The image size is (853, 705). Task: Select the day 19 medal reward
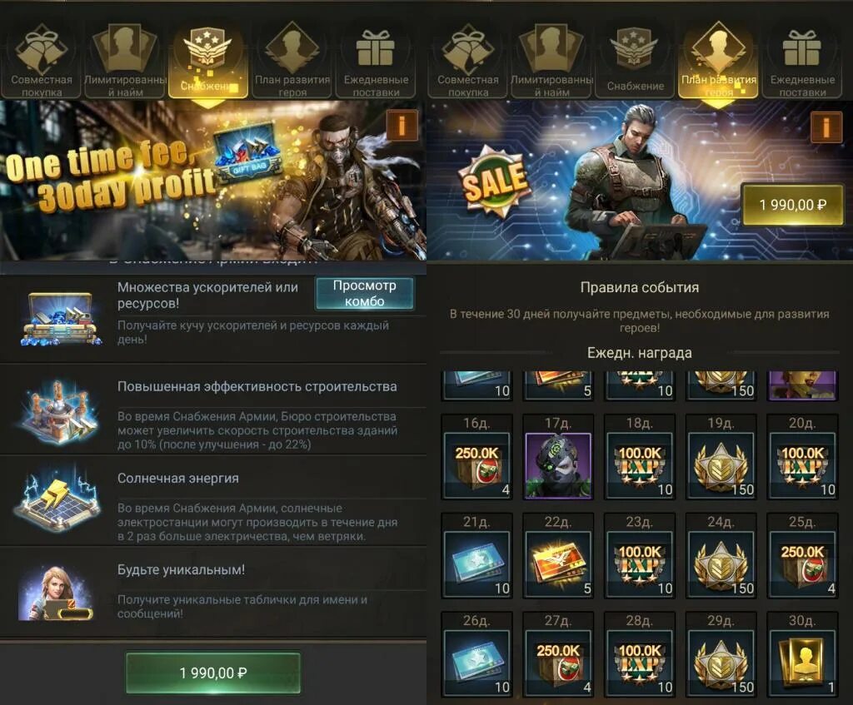[721, 465]
